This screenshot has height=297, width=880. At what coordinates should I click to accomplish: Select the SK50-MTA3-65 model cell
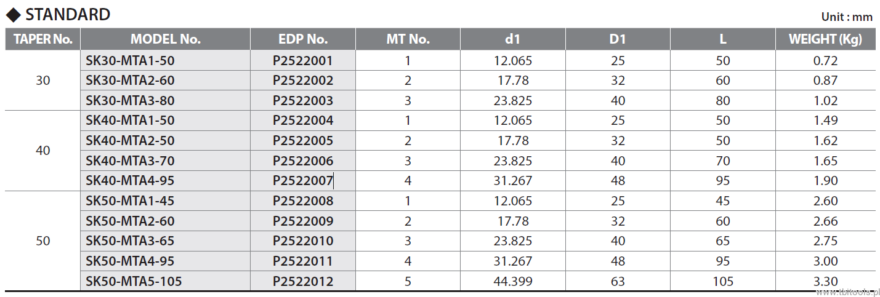130,241
